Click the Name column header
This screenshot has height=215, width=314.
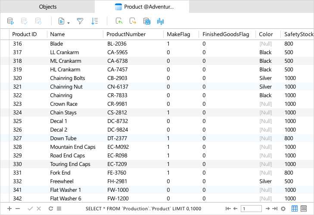point(75,34)
